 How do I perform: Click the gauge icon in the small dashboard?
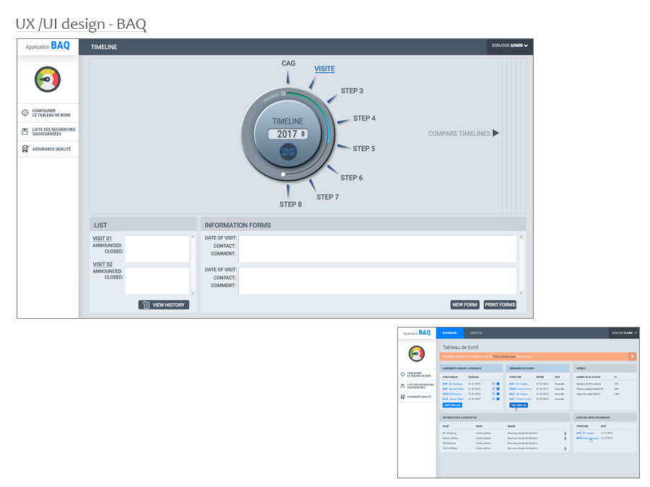[417, 354]
